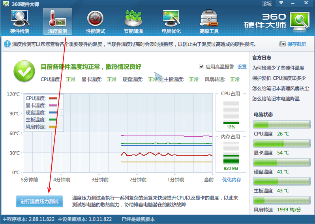Click 已经是最新版本 status bar text
This screenshot has width=315, height=224.
[138, 219]
